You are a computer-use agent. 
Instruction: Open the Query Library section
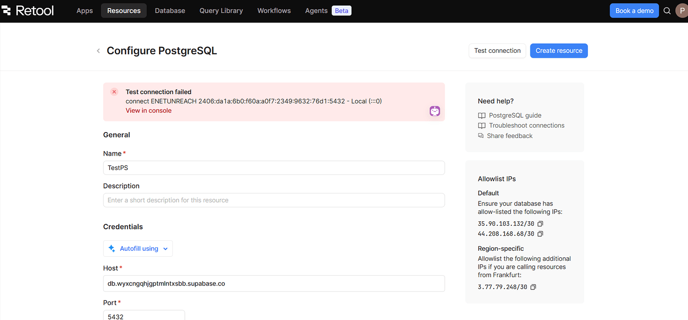tap(221, 10)
